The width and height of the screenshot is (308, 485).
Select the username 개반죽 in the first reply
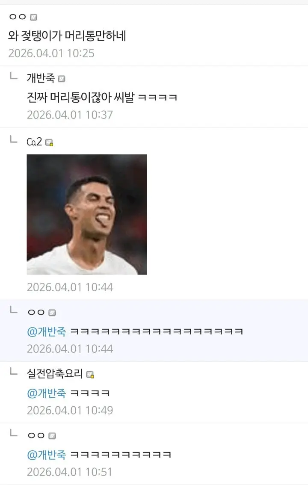coord(41,79)
